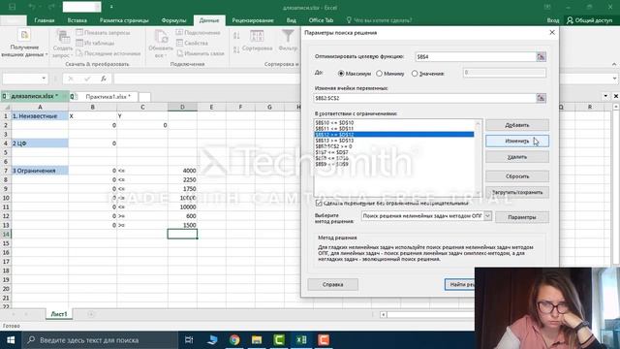Select the Максимум radio option
620x349 pixels.
341,74
